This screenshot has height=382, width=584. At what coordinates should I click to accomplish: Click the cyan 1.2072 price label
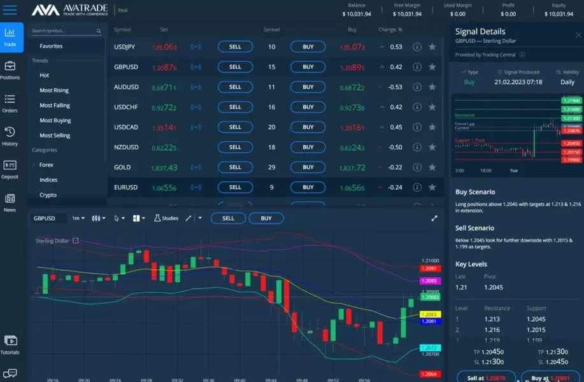(x=430, y=348)
